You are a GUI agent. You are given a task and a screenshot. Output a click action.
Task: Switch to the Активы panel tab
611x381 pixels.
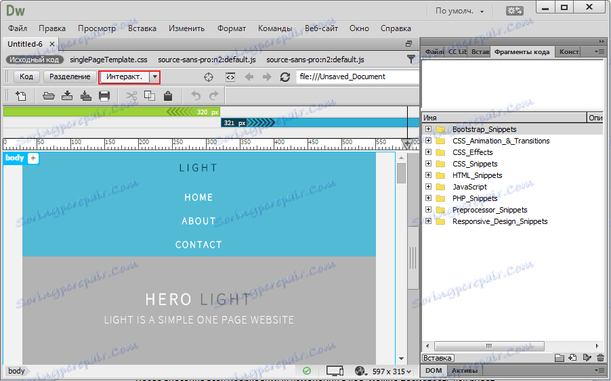465,370
